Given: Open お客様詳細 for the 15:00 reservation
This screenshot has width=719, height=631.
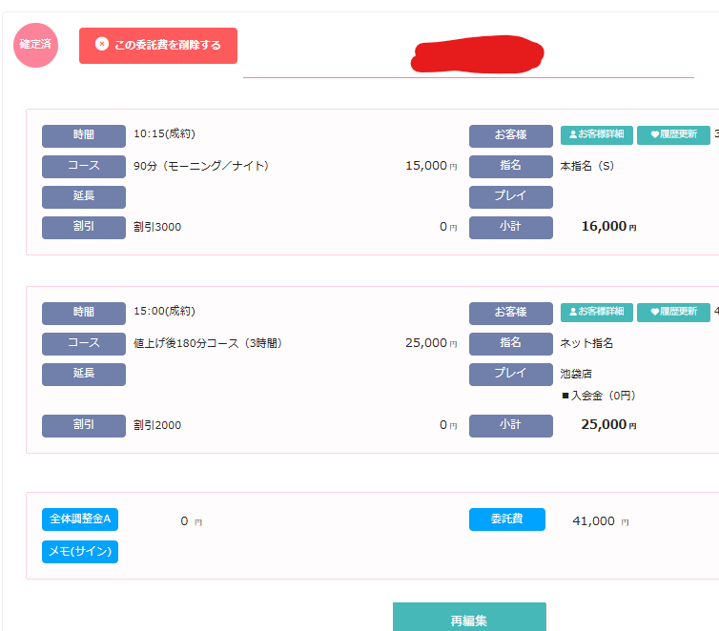Looking at the screenshot, I should coord(596,313).
